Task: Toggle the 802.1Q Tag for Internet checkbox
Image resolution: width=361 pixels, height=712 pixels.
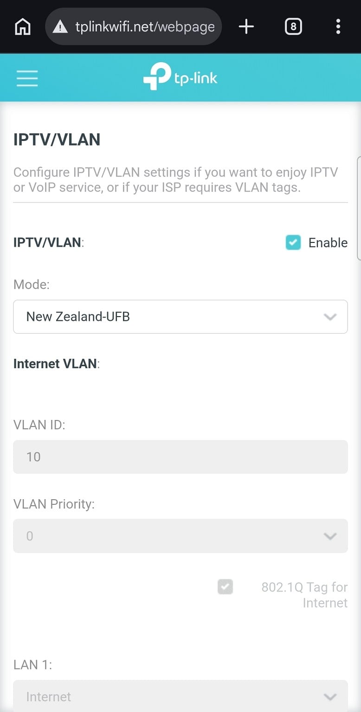Action: (x=225, y=587)
